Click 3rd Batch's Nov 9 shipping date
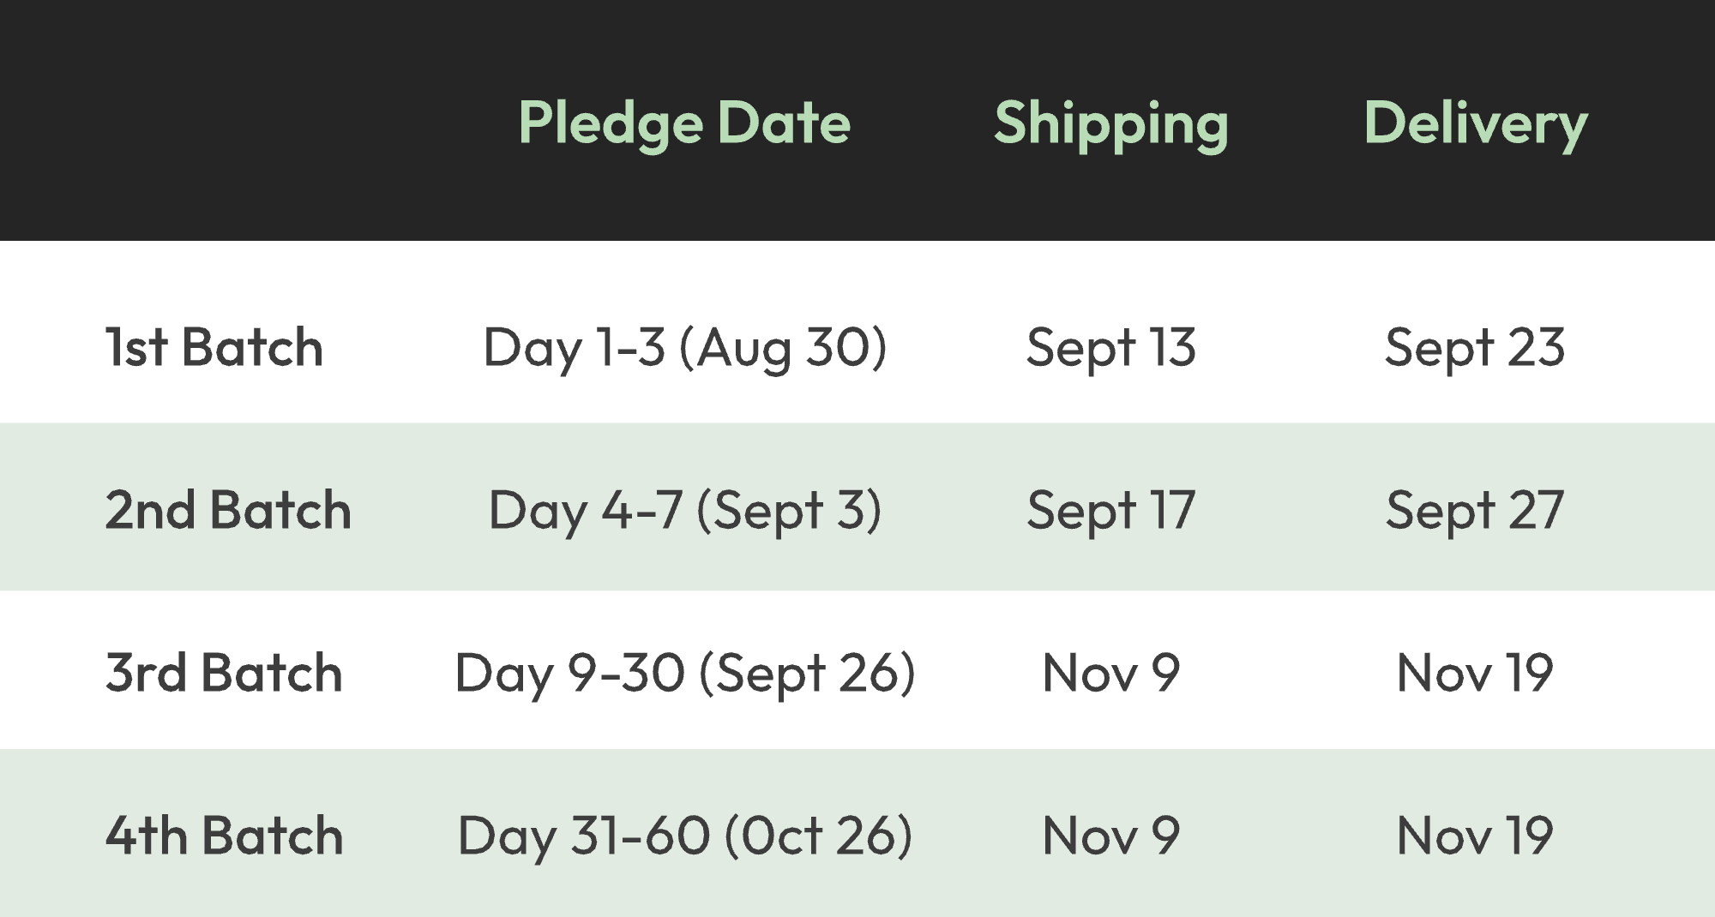This screenshot has width=1715, height=917. point(1111,673)
